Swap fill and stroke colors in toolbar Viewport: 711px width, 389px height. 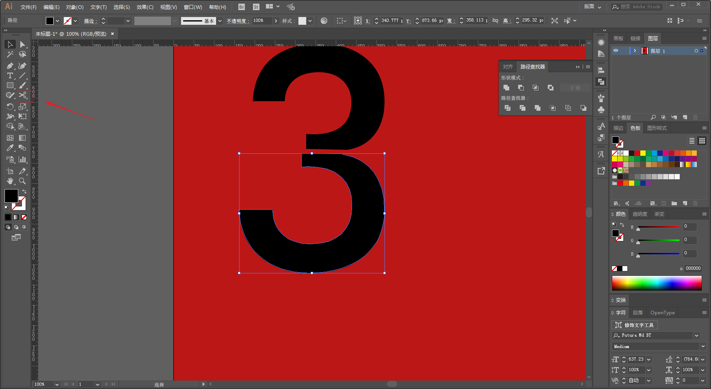(24, 191)
